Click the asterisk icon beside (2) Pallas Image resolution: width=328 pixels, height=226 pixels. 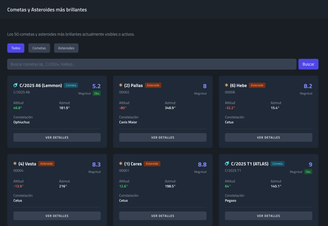click(121, 85)
